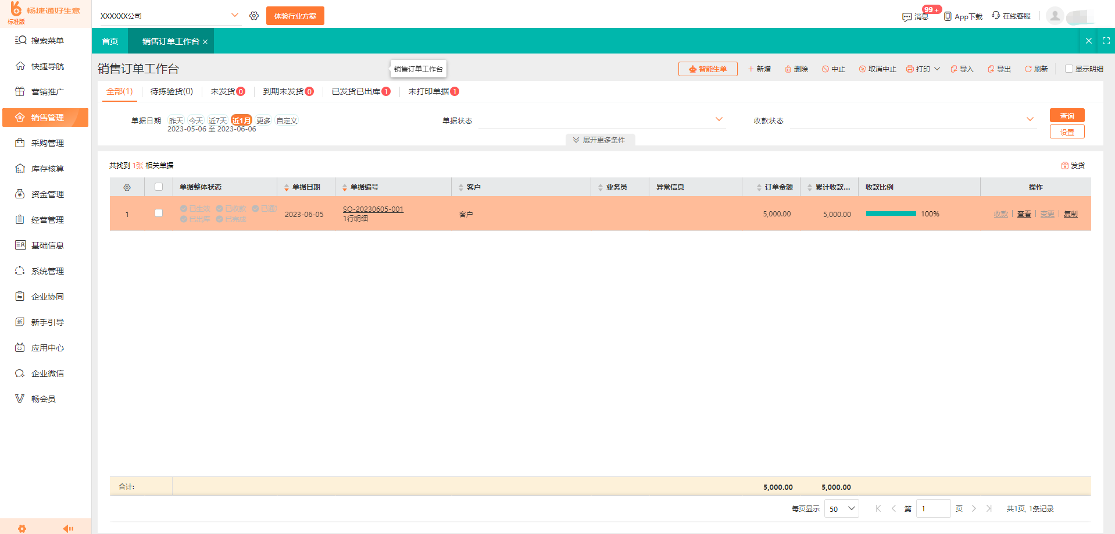The height and width of the screenshot is (534, 1115).
Task: Open order SO-20230605-001 link
Action: pos(373,209)
